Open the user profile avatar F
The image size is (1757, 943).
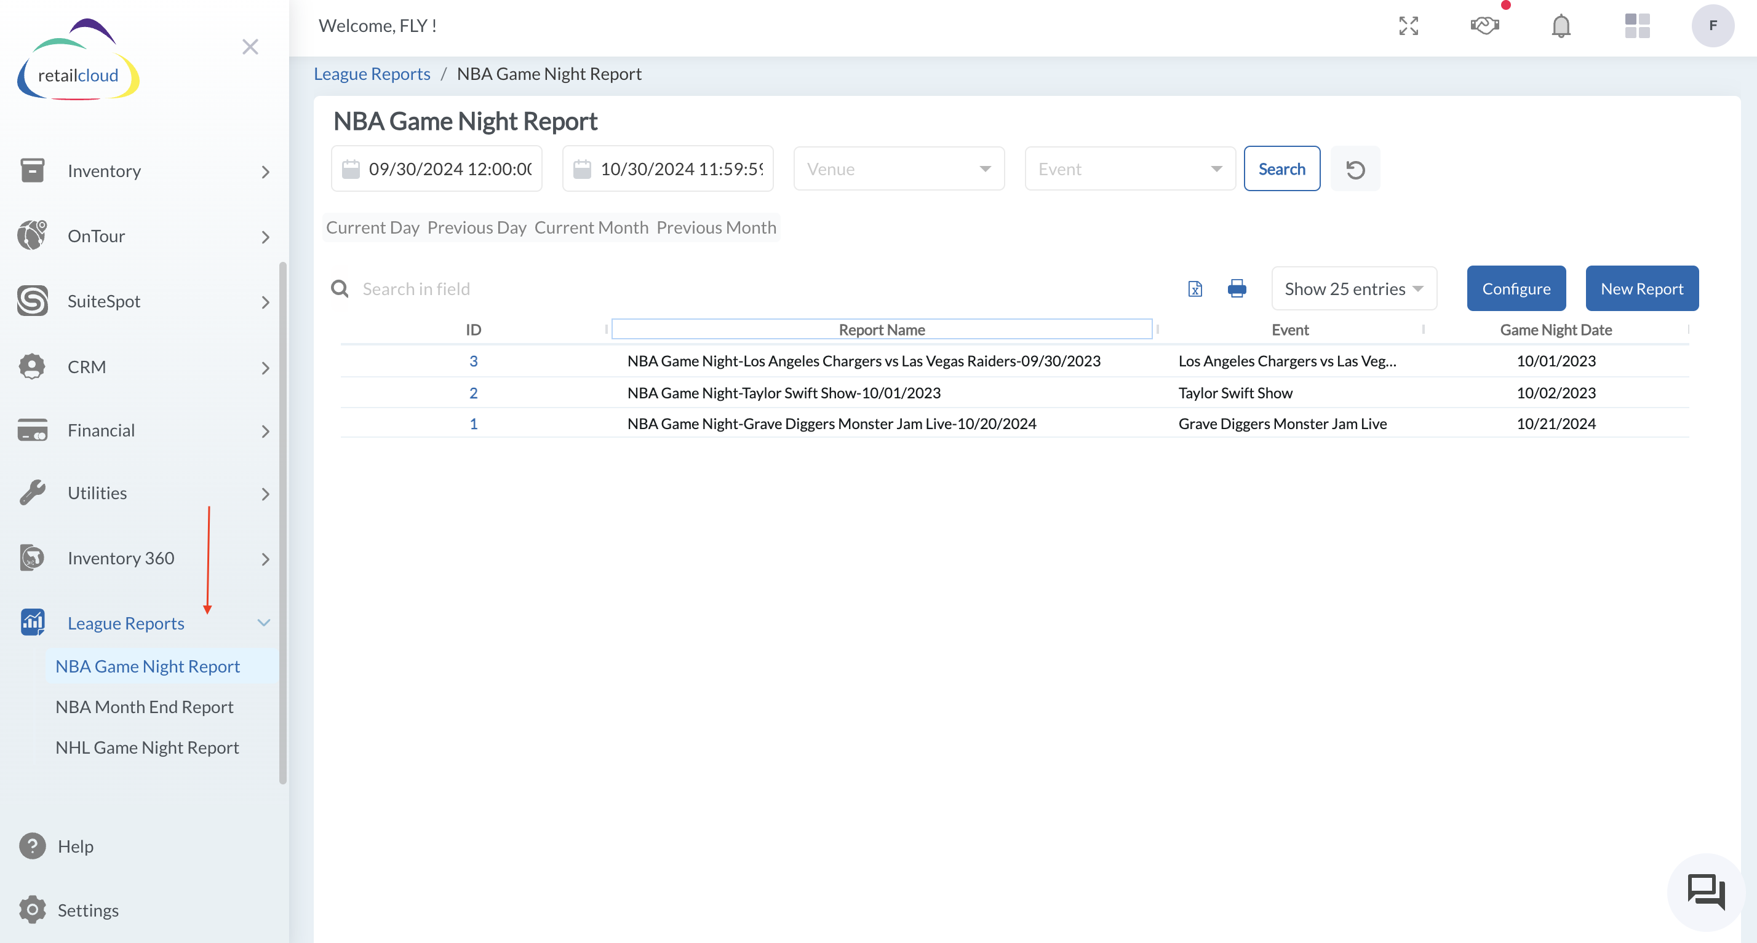click(1713, 26)
